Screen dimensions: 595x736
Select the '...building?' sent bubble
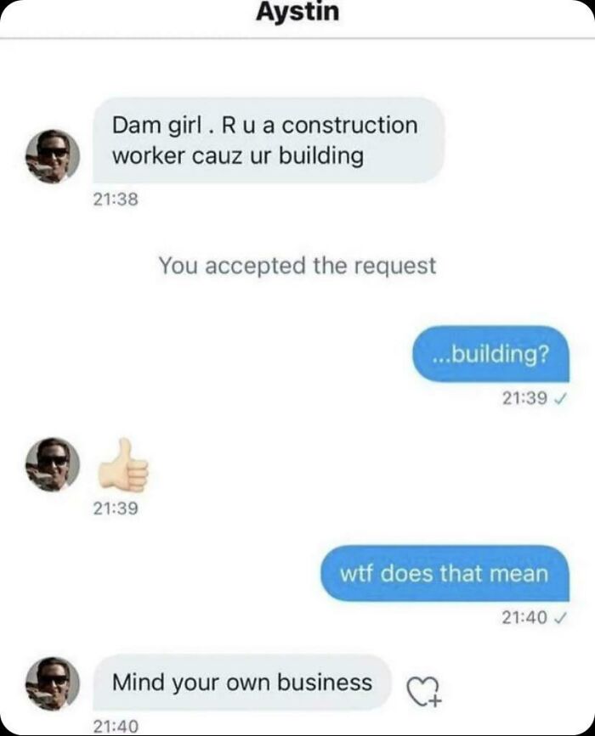[x=490, y=354]
